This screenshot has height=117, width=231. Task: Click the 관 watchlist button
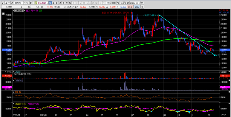(12, 3)
